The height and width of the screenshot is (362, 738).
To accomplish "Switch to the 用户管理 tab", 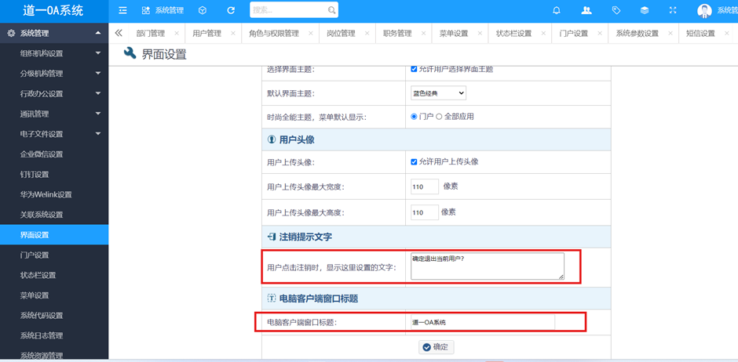I will [x=206, y=34].
